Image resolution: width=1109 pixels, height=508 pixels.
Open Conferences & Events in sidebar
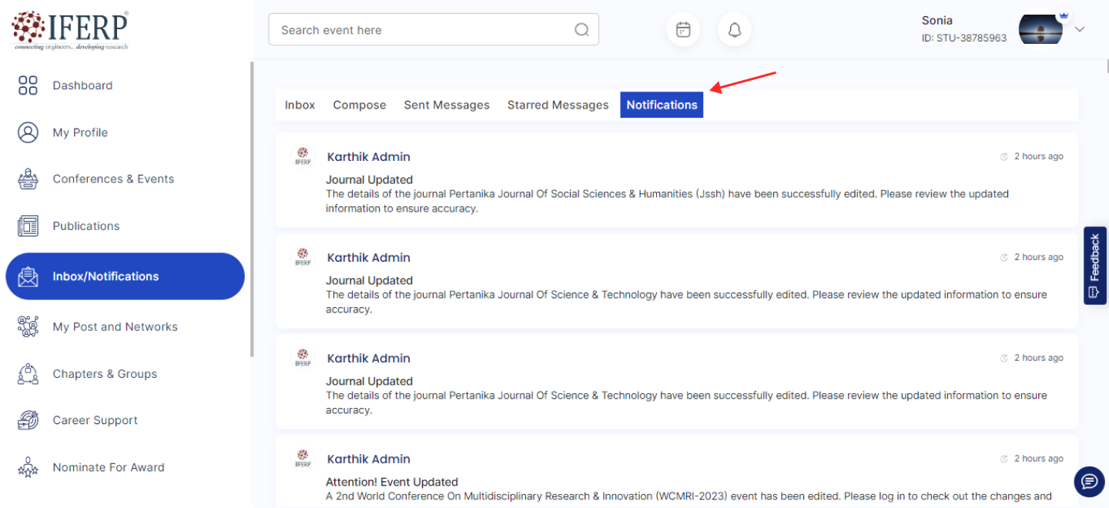(113, 179)
